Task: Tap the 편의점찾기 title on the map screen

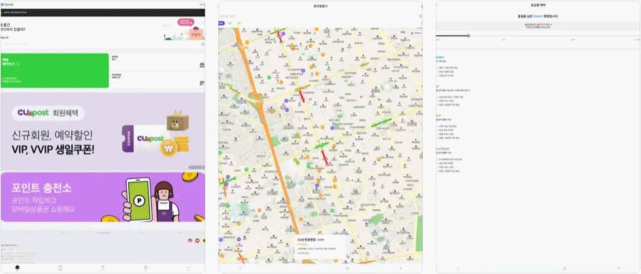Action: click(x=320, y=6)
